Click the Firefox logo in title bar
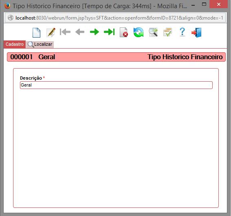The image size is (231, 216). (x=7, y=6)
